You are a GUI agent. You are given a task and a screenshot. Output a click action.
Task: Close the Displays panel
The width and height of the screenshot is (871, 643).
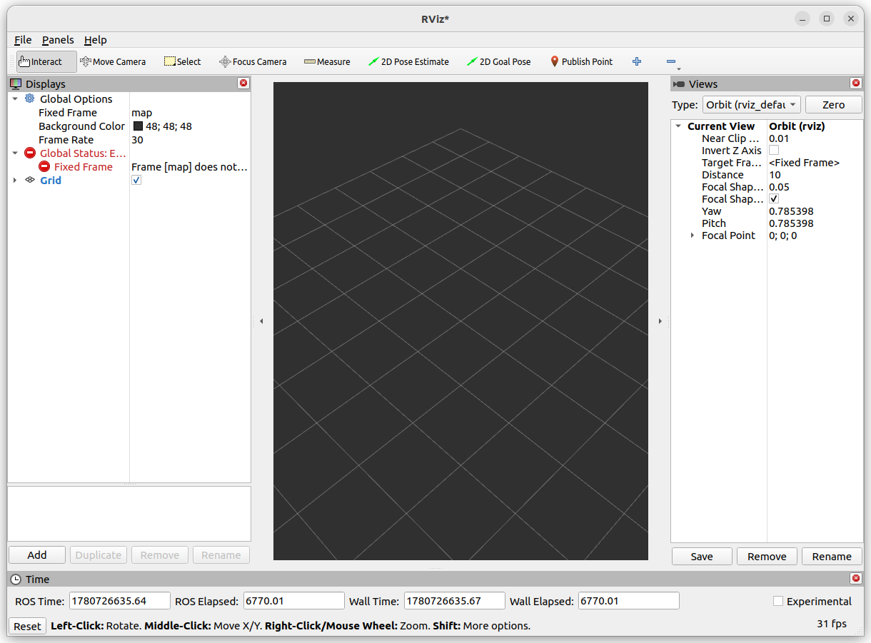pyautogui.click(x=243, y=83)
